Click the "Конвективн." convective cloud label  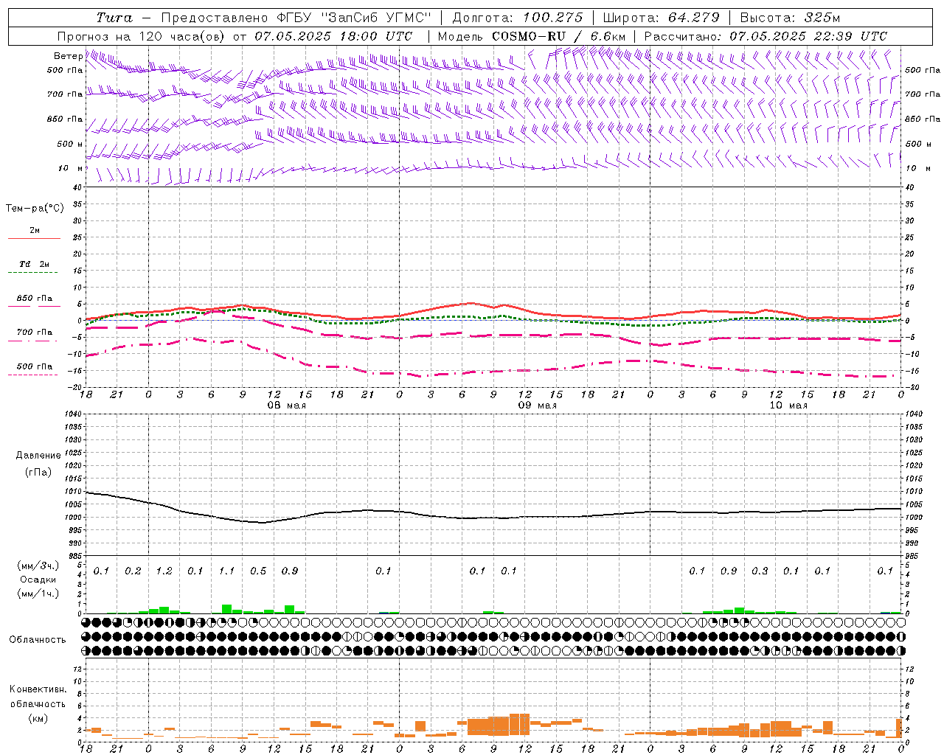[x=38, y=689]
